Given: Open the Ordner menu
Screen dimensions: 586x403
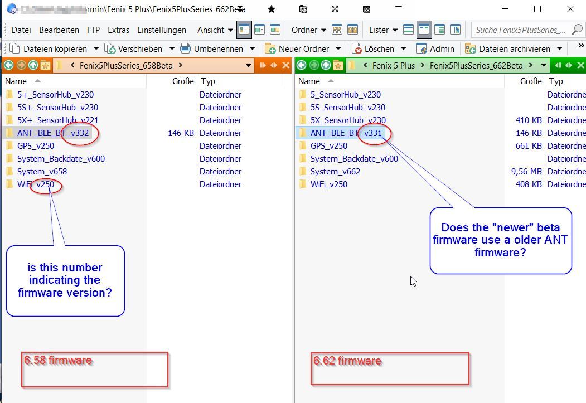Looking at the screenshot, I should [309, 30].
